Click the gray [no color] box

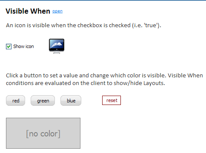click(43, 133)
